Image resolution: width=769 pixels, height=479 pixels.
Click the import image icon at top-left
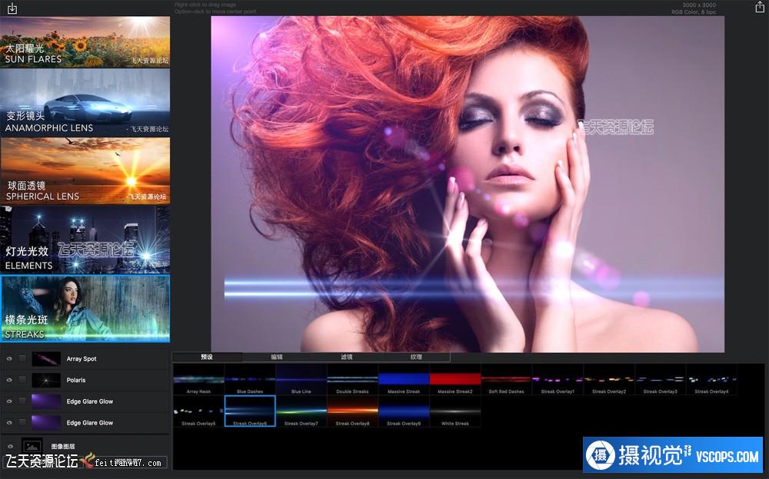click(12, 8)
